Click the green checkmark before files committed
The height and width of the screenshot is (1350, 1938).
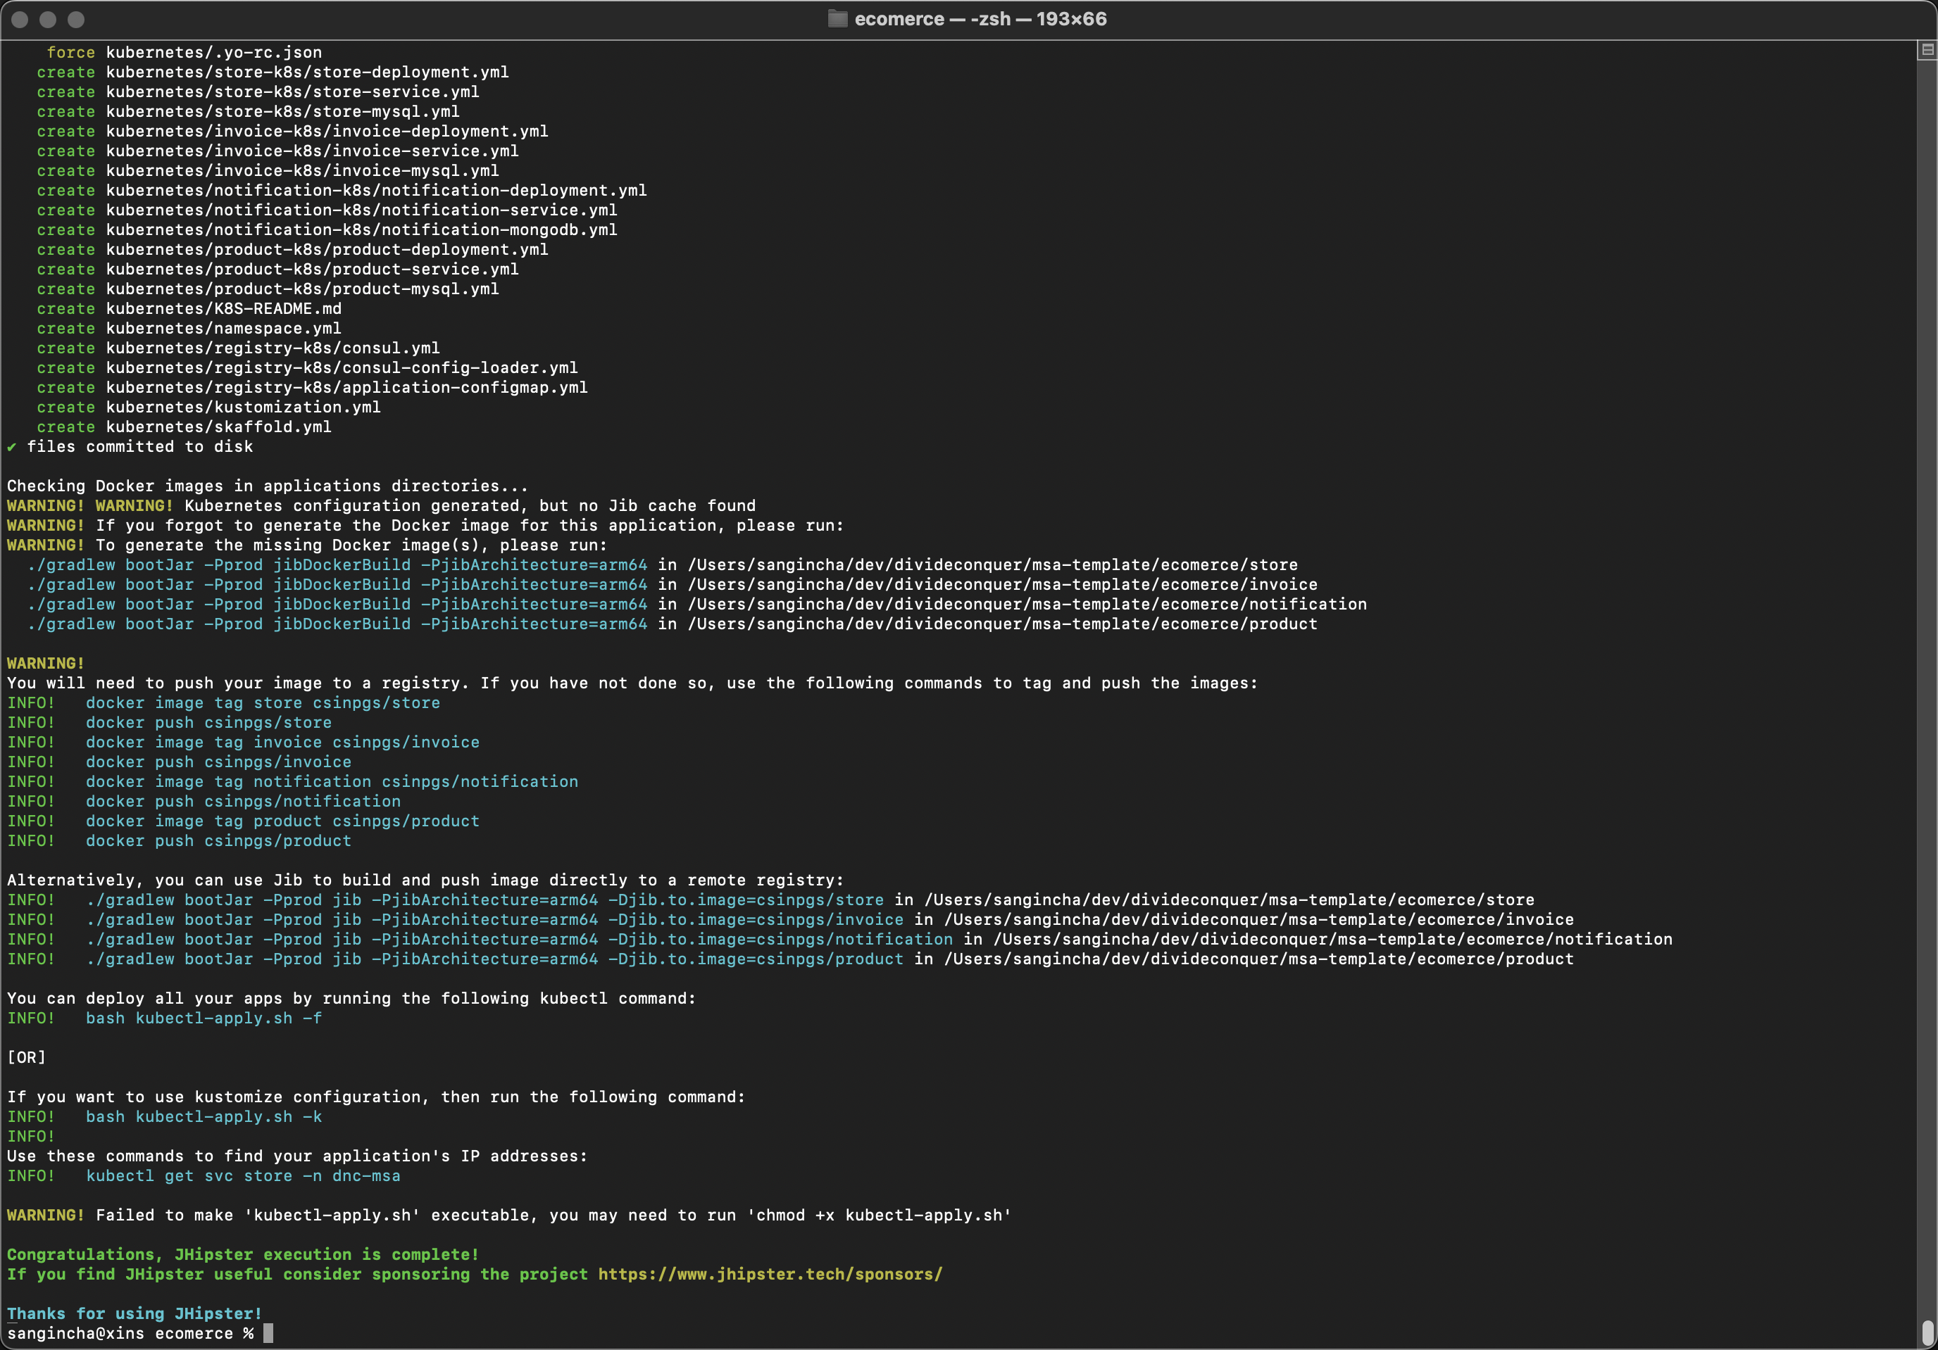tap(12, 447)
